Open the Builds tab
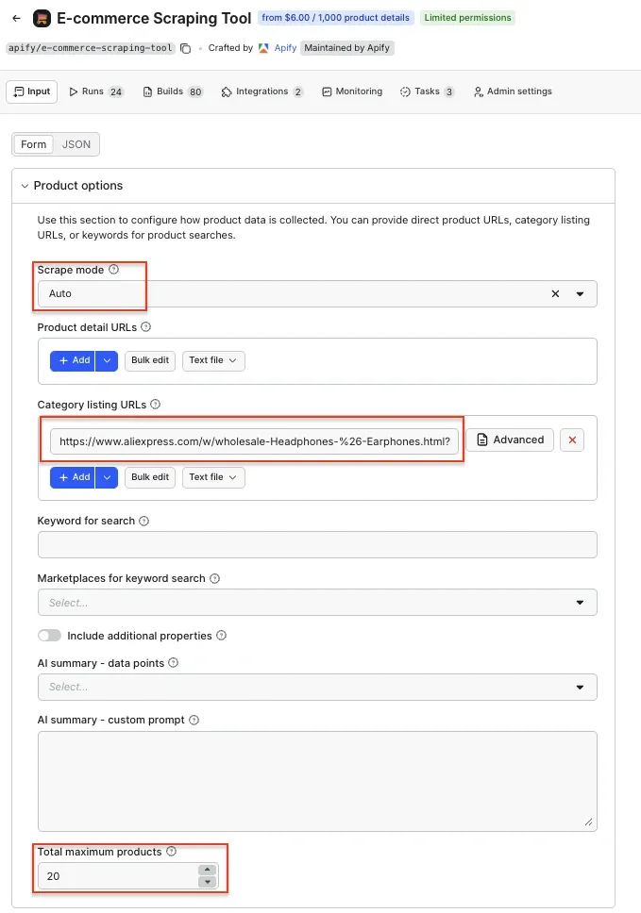The height and width of the screenshot is (913, 641). click(x=173, y=91)
